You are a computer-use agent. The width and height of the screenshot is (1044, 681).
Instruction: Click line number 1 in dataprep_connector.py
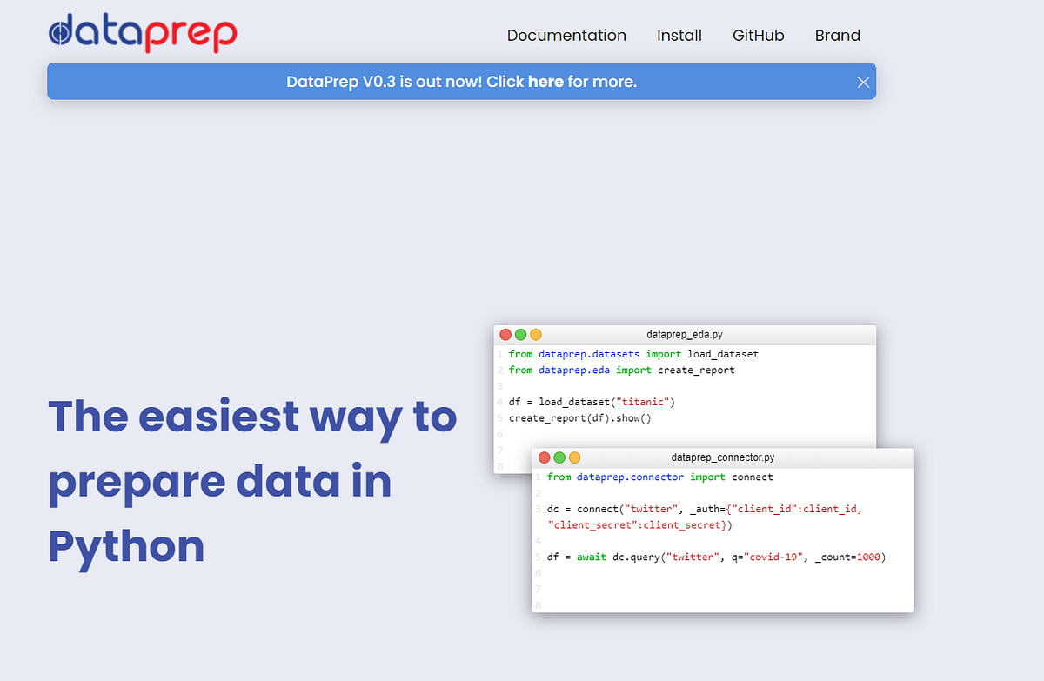tap(538, 477)
